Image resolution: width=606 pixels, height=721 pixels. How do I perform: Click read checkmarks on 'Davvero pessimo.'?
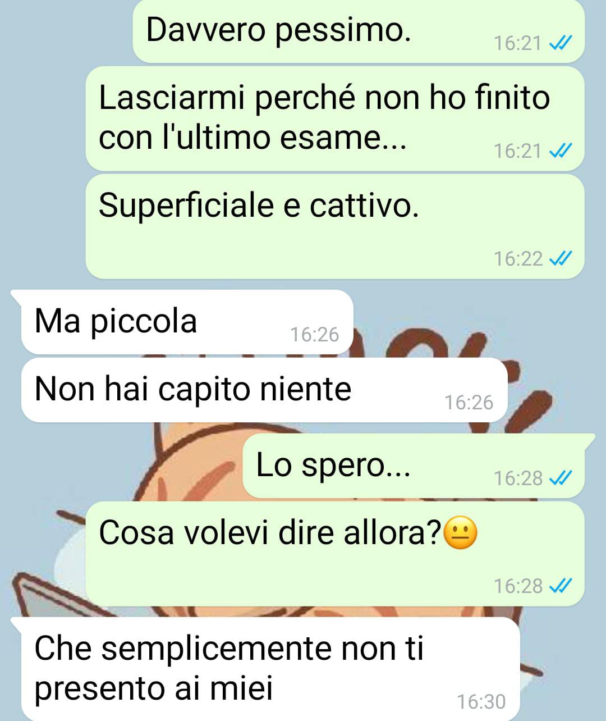[x=560, y=43]
